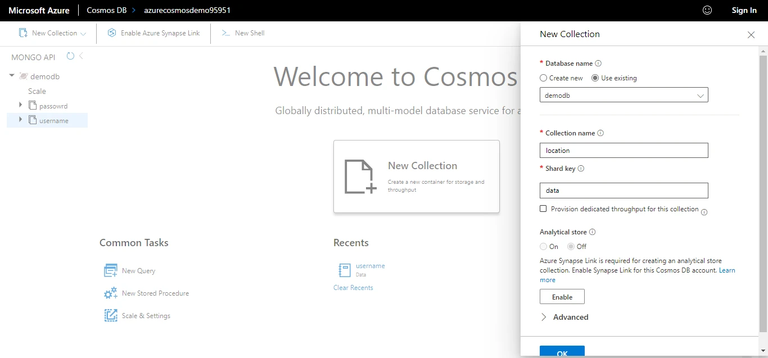Click the refresh icon beside MONGO API

pos(70,56)
